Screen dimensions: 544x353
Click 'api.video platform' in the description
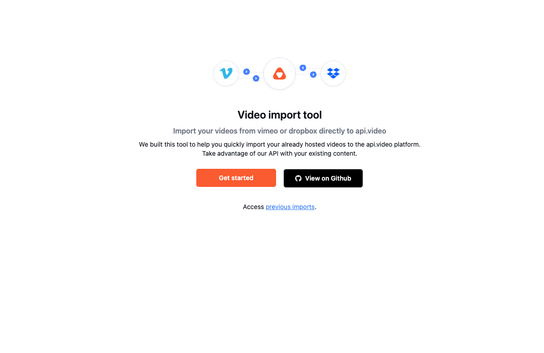pos(393,144)
